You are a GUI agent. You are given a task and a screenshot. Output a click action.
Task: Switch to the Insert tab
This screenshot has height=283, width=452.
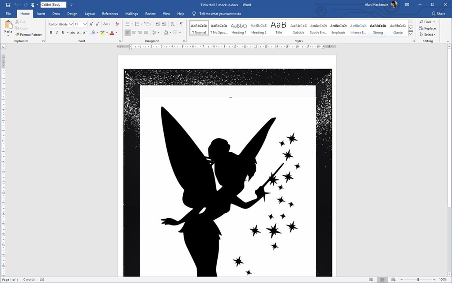click(41, 14)
